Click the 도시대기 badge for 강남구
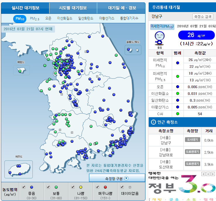 [x=192, y=140]
